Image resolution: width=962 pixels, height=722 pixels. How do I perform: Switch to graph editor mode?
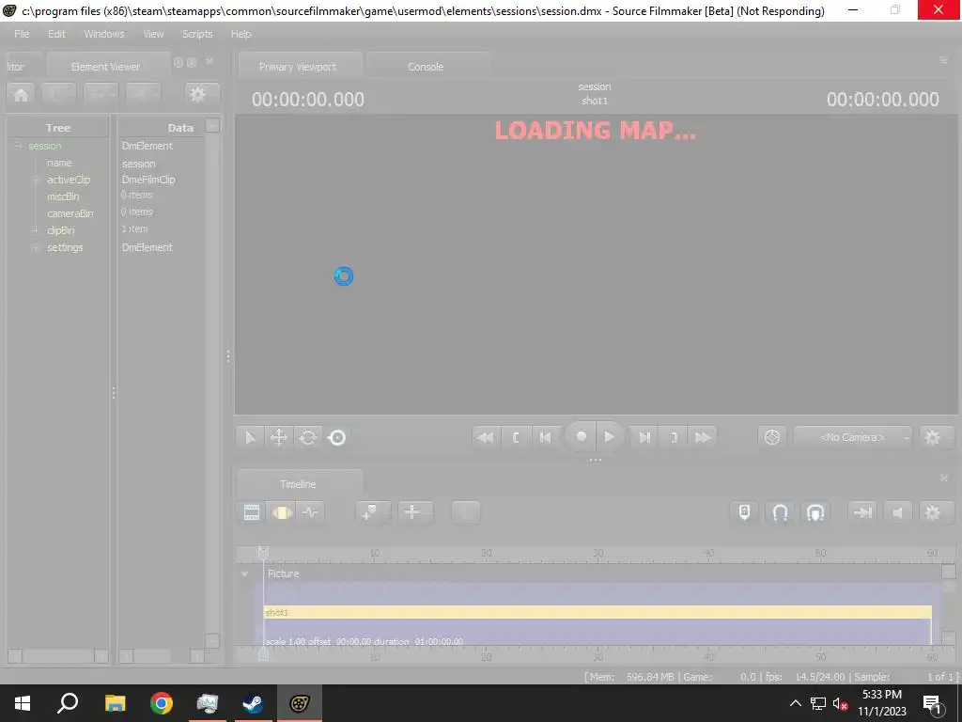coord(310,512)
